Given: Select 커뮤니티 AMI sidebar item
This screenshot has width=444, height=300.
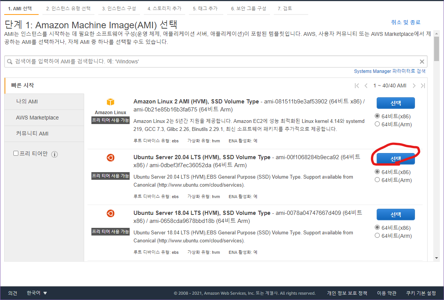Looking at the screenshot, I should click(x=44, y=134).
